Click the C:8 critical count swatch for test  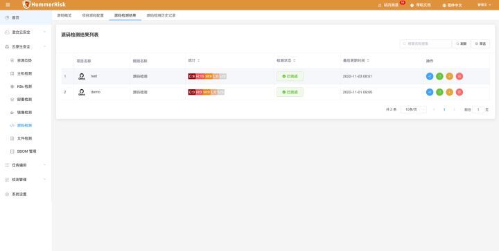click(191, 76)
